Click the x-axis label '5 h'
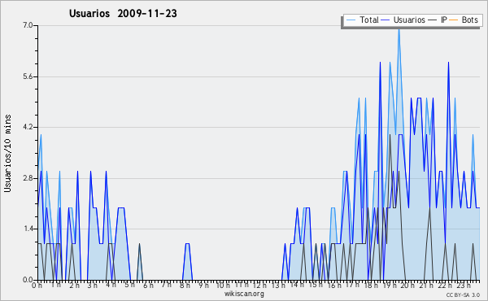 pos(130,285)
